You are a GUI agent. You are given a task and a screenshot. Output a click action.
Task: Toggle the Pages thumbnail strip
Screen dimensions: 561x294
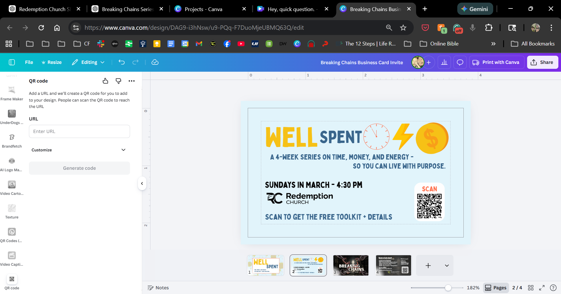coord(496,288)
